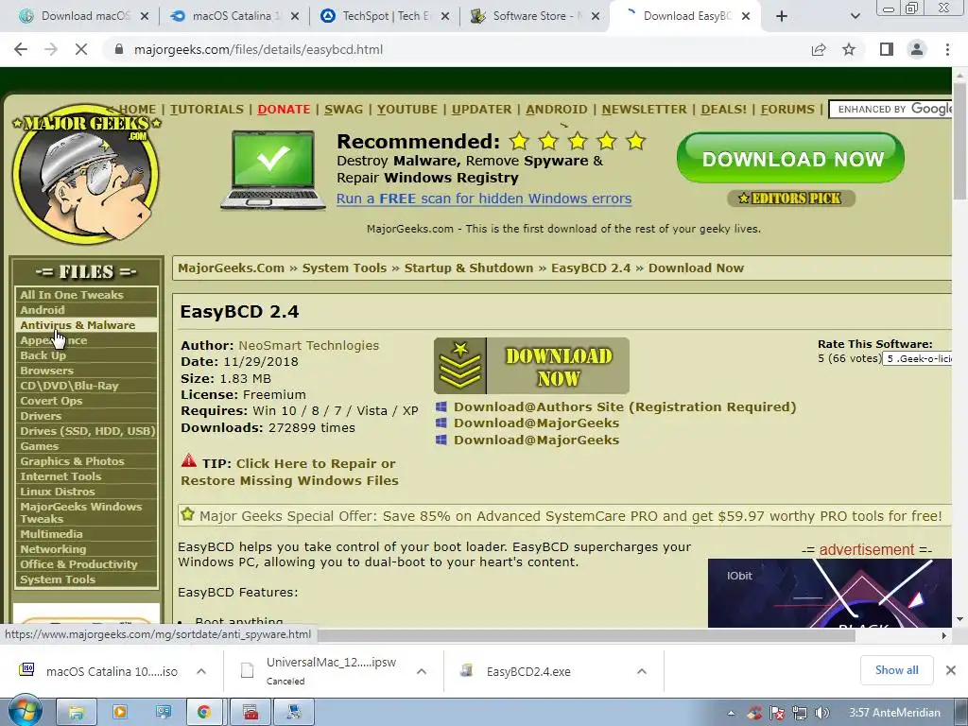The image size is (968, 726).
Task: Click the IObit advertisement banner
Action: (x=830, y=594)
